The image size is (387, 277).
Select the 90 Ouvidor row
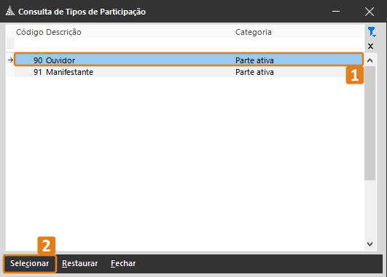click(189, 60)
